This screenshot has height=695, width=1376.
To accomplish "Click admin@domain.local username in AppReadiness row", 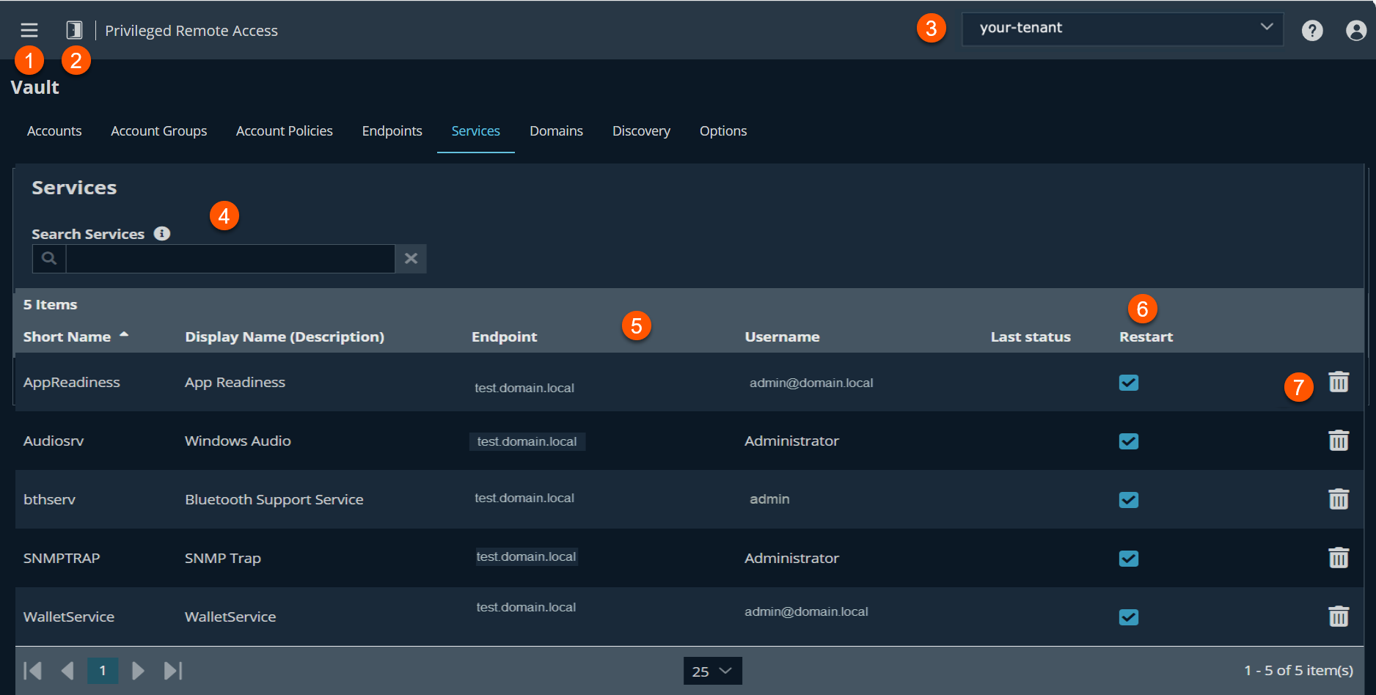I will (x=811, y=383).
